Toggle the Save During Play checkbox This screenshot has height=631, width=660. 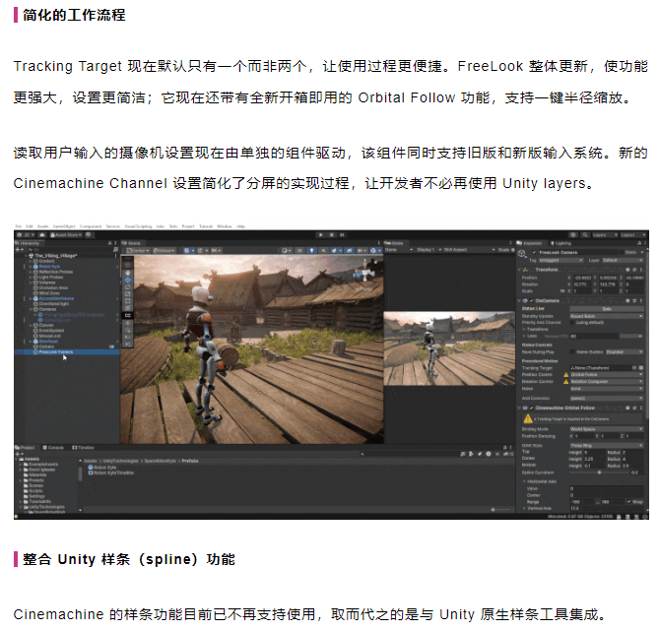click(x=572, y=351)
